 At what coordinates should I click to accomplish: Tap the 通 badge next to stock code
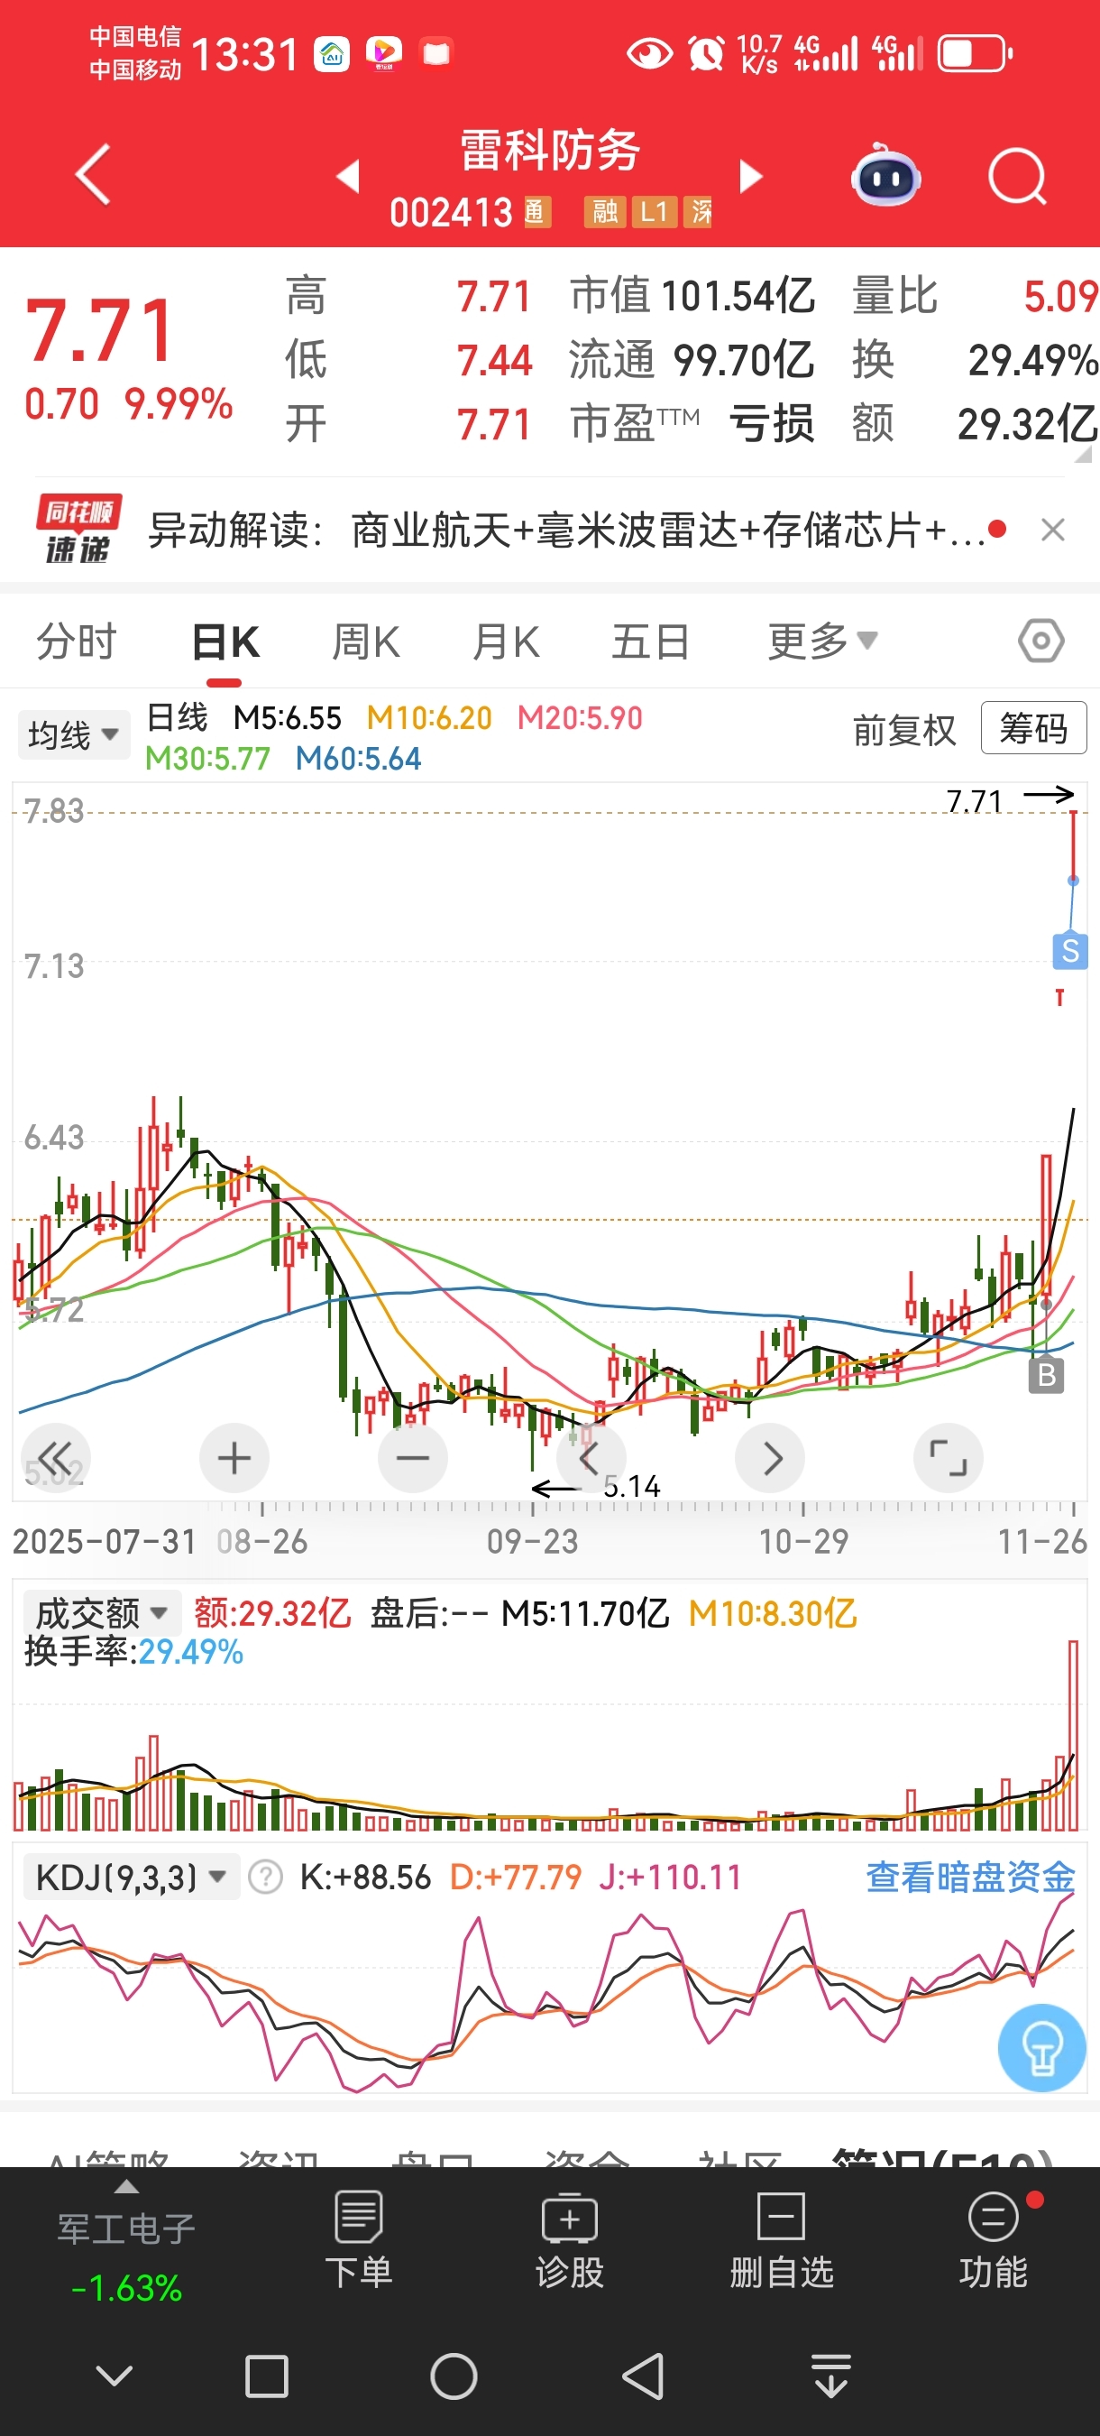click(536, 212)
